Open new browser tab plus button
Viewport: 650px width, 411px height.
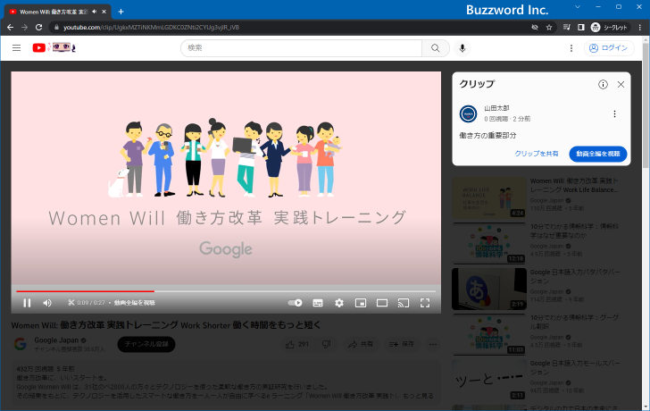point(121,12)
